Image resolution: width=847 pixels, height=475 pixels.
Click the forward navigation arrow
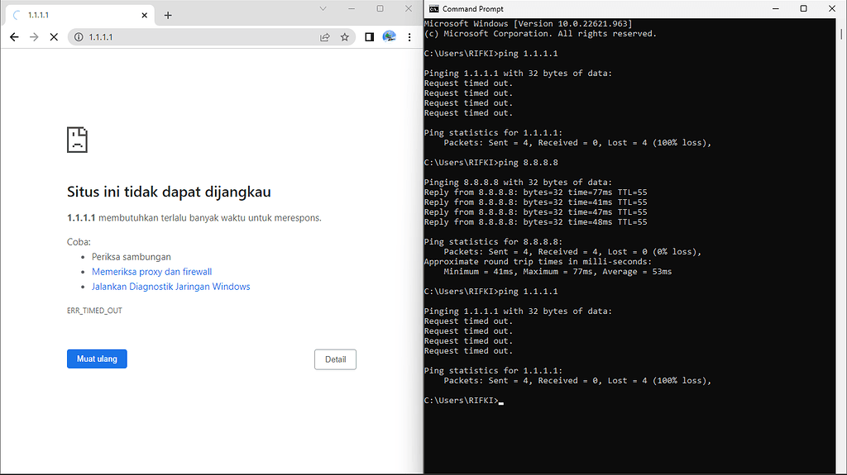[34, 37]
